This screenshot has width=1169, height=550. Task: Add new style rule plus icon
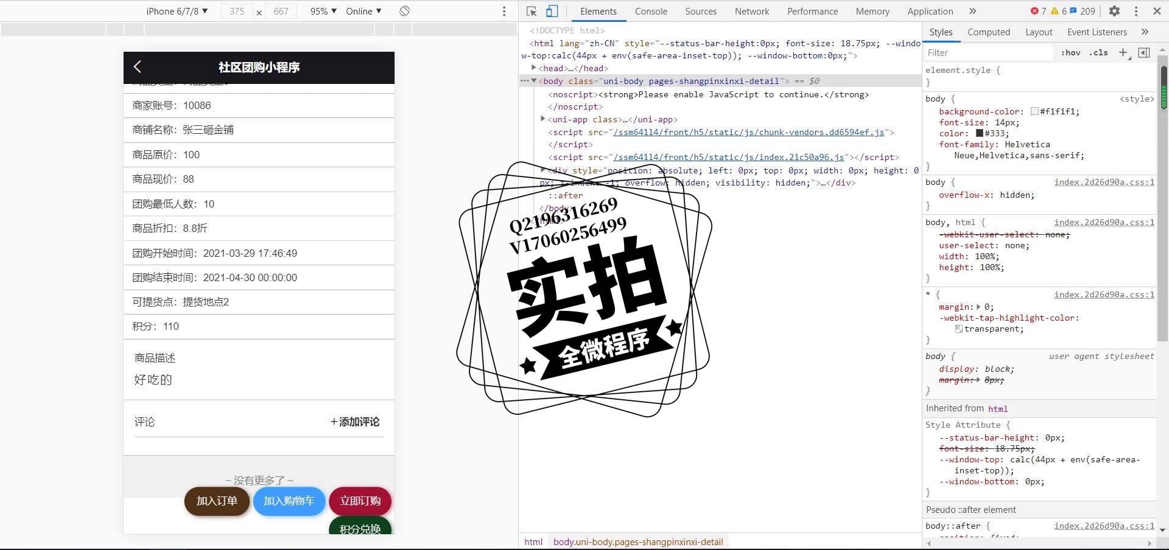tap(1124, 53)
